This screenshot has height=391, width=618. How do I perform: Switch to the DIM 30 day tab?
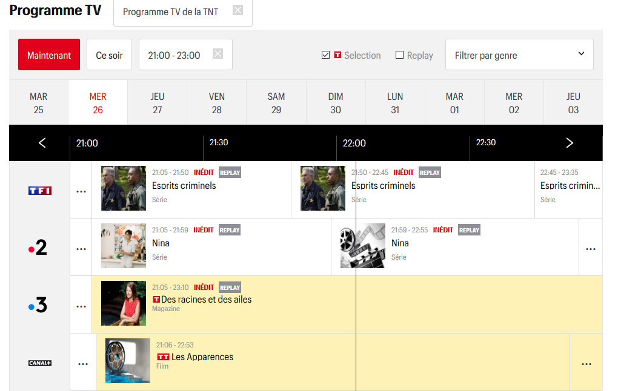(336, 102)
